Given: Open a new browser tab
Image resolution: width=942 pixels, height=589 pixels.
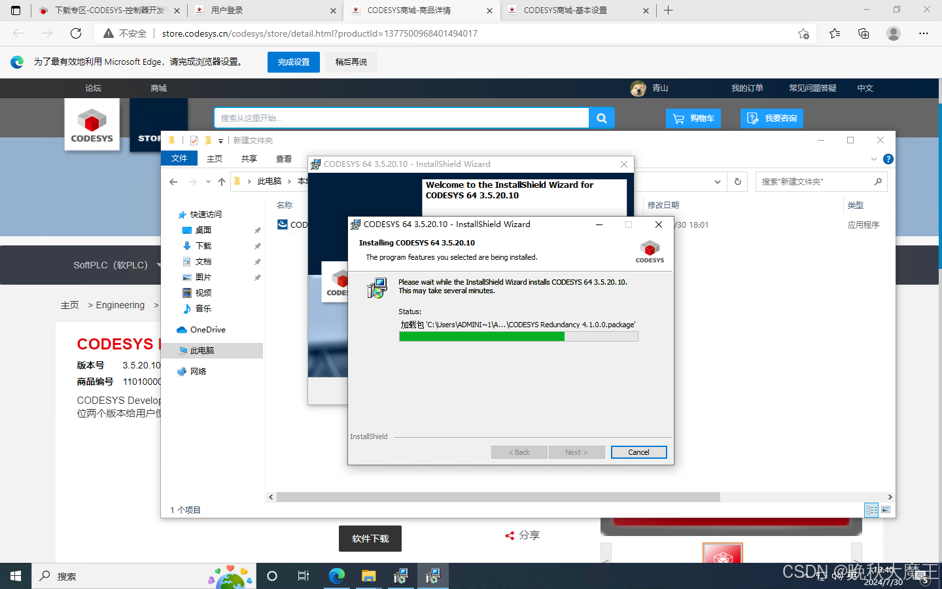Looking at the screenshot, I should pyautogui.click(x=668, y=10).
